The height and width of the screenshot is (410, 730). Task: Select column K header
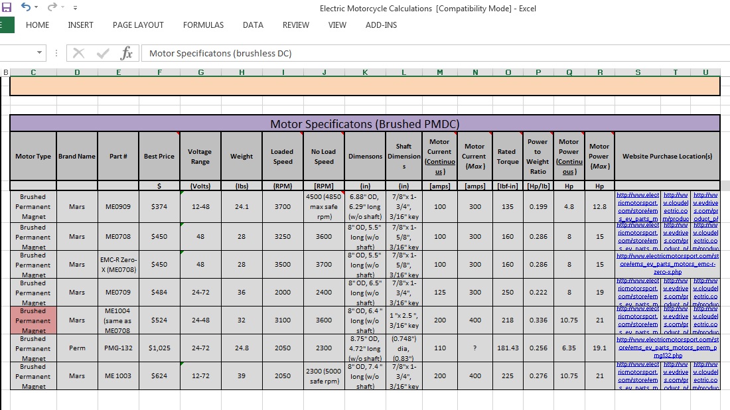pyautogui.click(x=365, y=72)
